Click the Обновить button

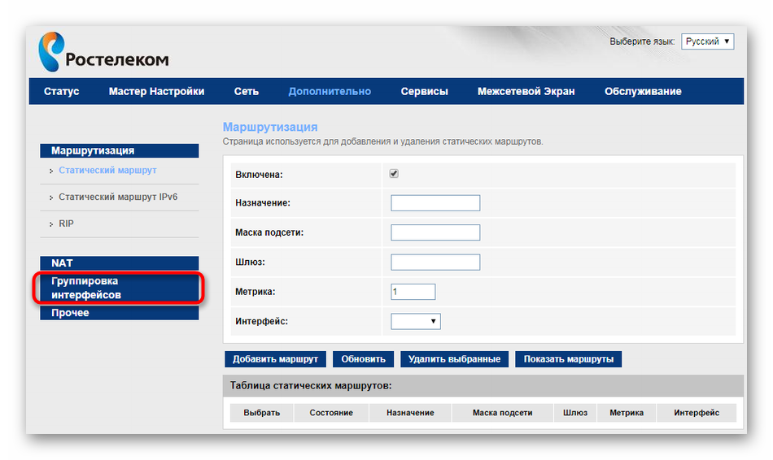364,358
